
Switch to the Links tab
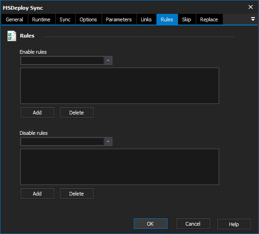[146, 19]
